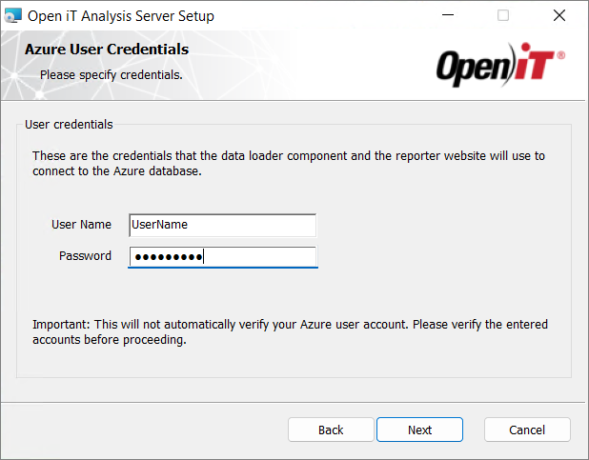
Task: Click the data loader credentials description
Action: (289, 163)
